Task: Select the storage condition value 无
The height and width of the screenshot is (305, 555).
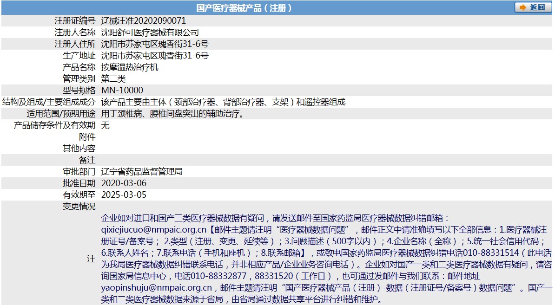Action: [x=105, y=125]
